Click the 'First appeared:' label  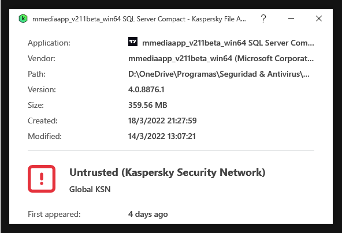(54, 215)
